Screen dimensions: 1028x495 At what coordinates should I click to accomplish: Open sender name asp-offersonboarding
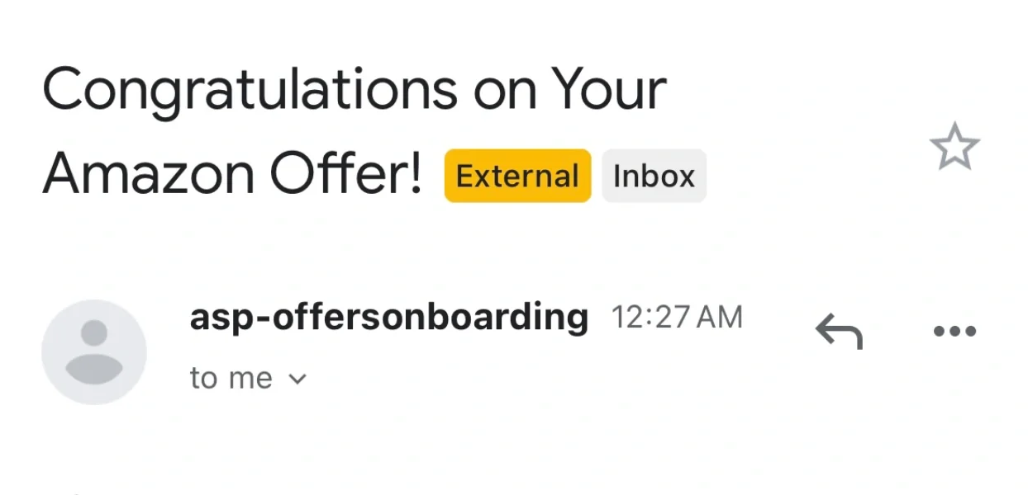click(x=388, y=317)
